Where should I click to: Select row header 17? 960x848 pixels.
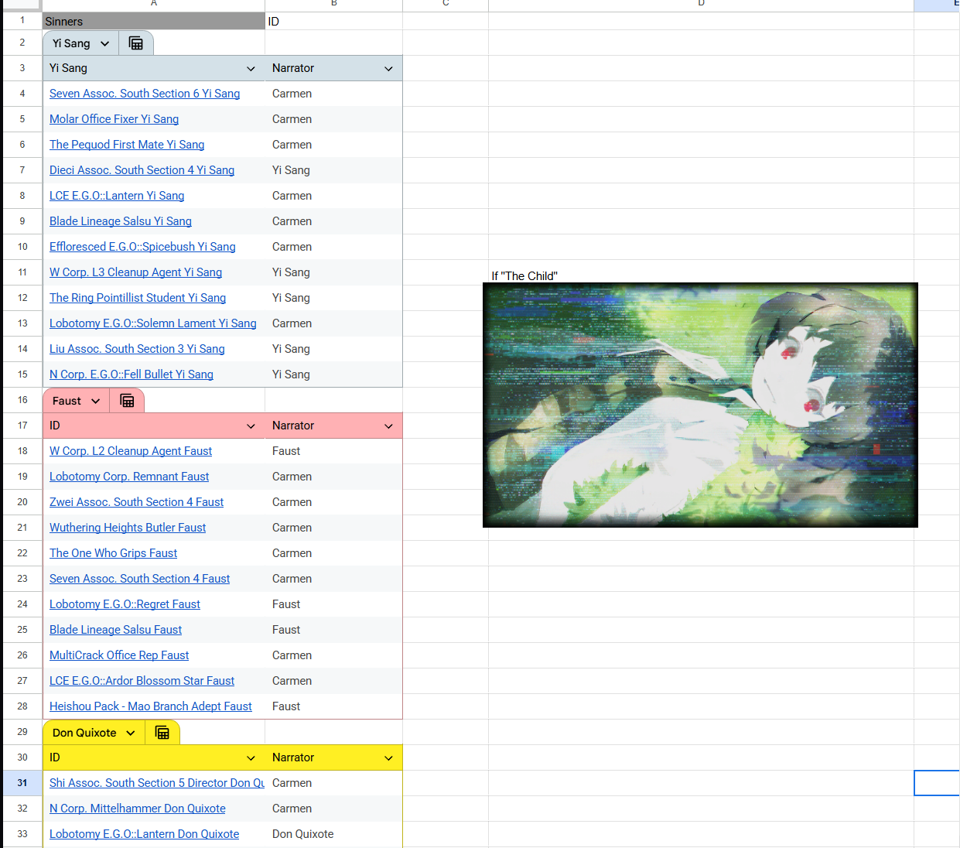coord(22,426)
